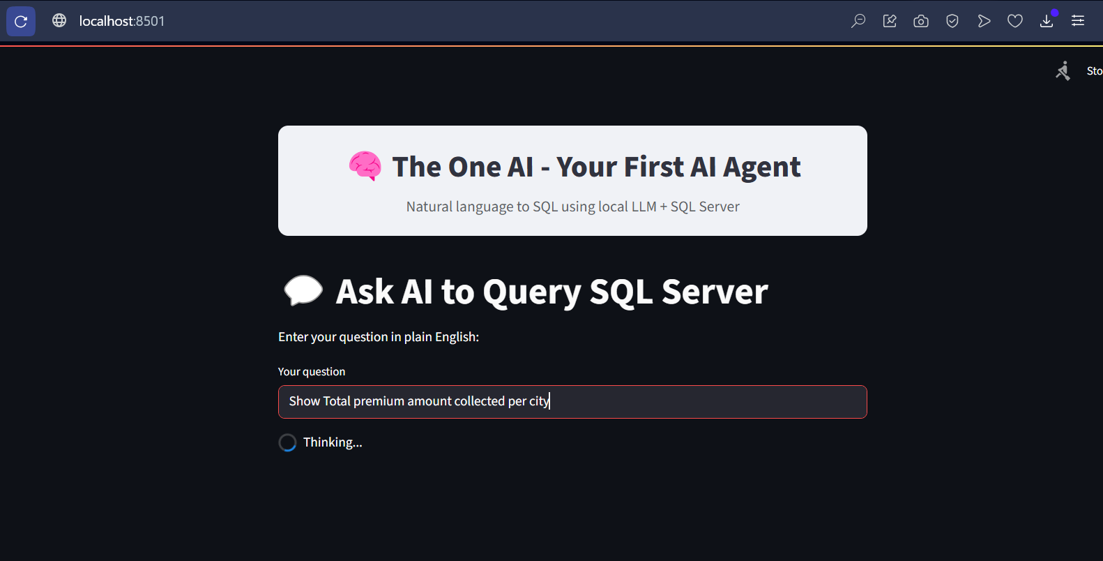
Task: Open the privacy shield icon
Action: [952, 21]
